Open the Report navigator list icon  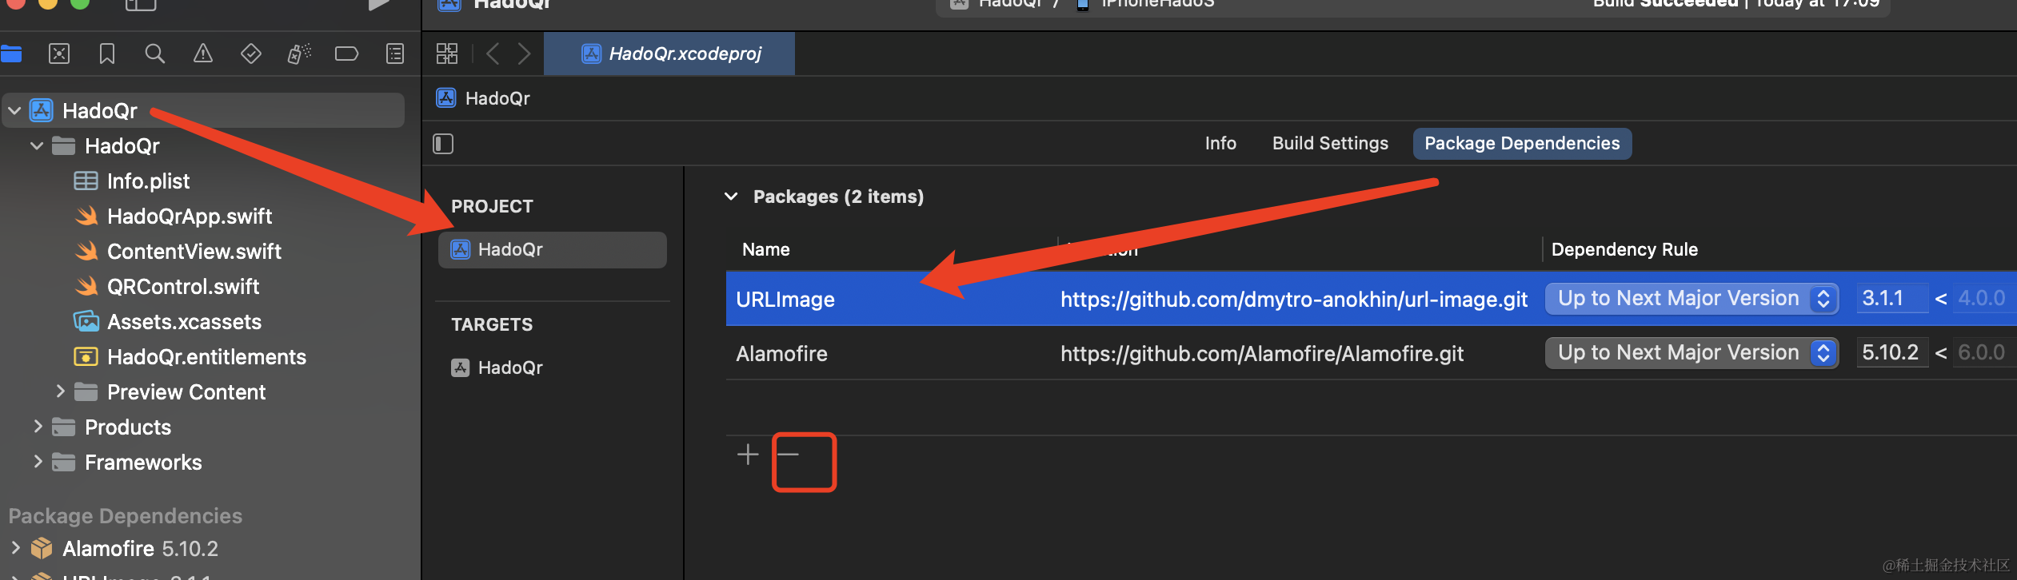395,54
